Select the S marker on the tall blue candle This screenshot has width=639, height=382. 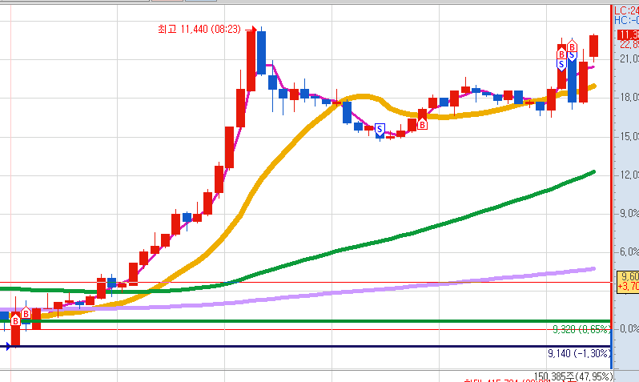click(x=572, y=55)
